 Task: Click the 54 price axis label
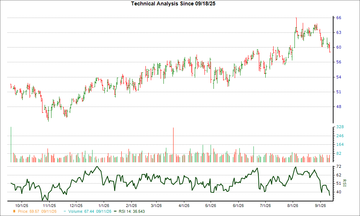click(339, 77)
